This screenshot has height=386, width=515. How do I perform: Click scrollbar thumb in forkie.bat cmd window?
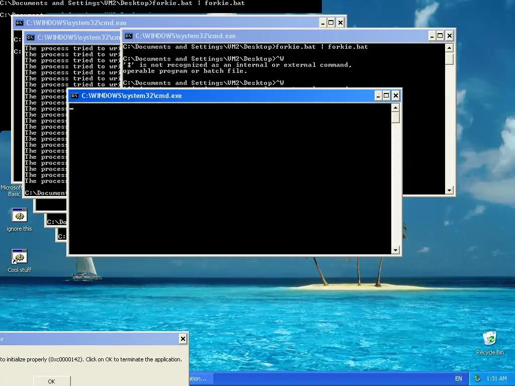click(449, 59)
